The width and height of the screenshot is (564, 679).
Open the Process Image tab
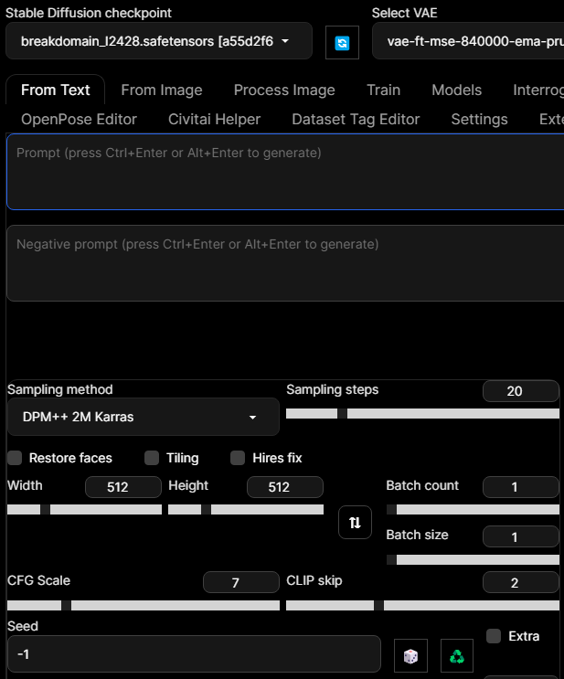tap(284, 90)
